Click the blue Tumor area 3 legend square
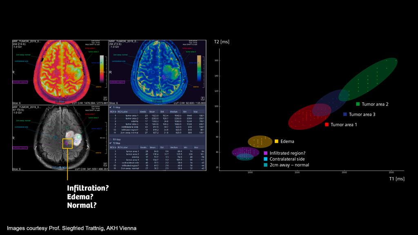This screenshot has height=235, width=418. pos(345,115)
